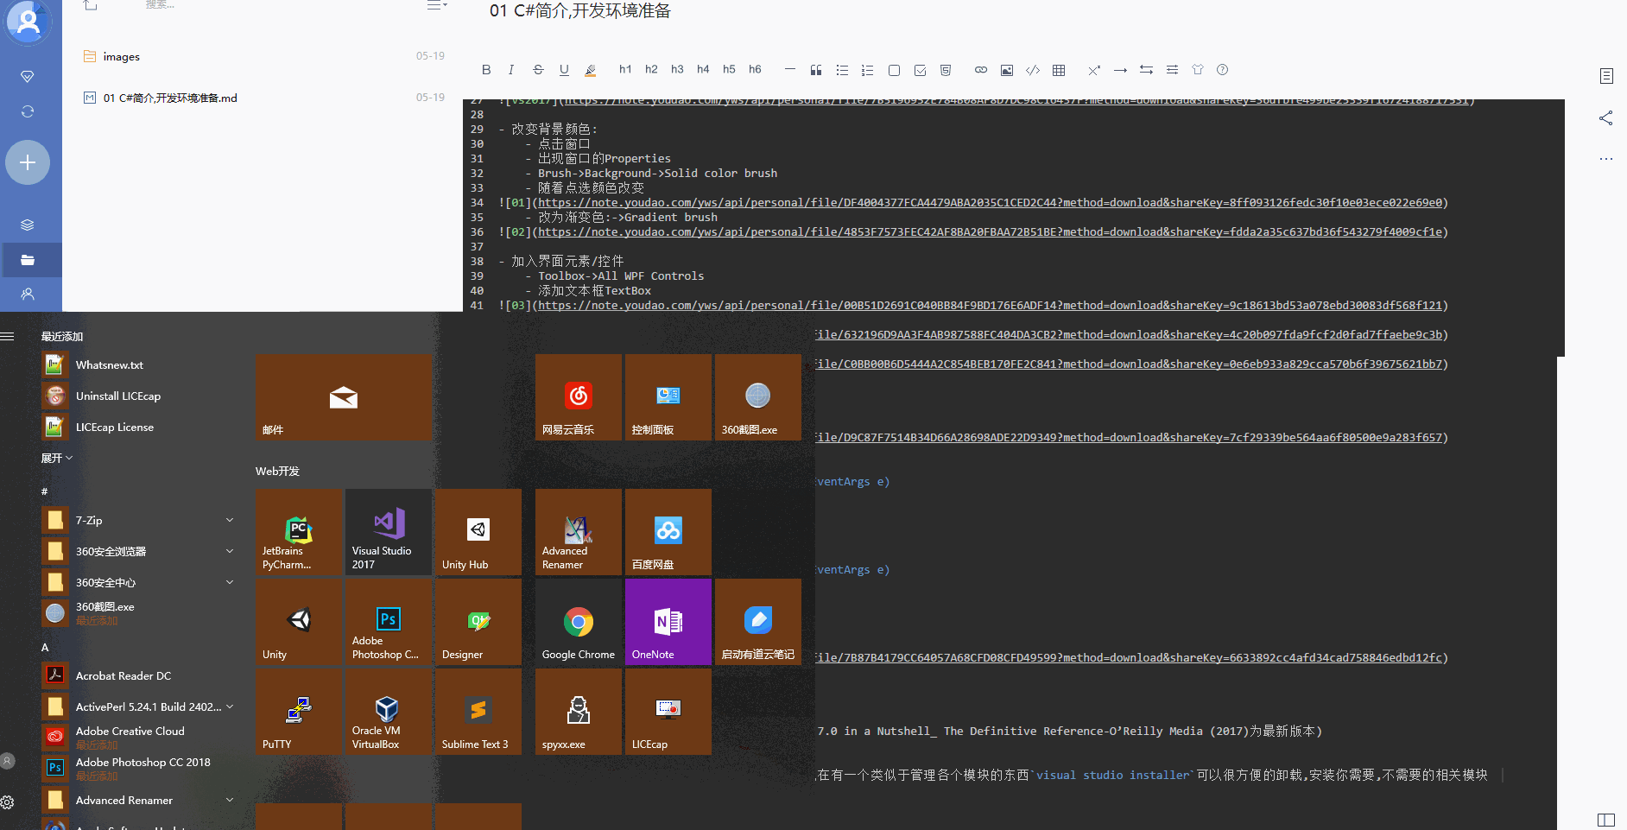Insert an h6 heading
This screenshot has width=1627, height=830.
pyautogui.click(x=755, y=69)
